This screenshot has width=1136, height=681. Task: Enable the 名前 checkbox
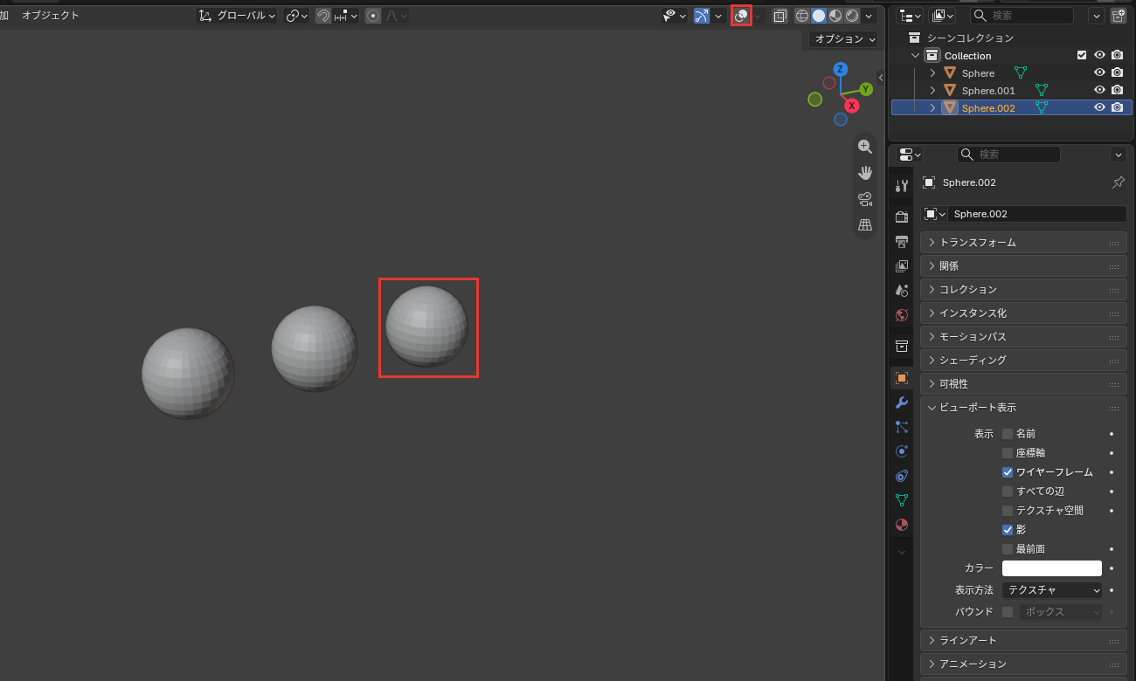(x=1008, y=434)
